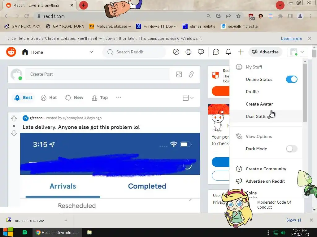The height and width of the screenshot is (237, 317).
Task: Expand memz-trojan.zip download options chevron
Action: click(x=66, y=220)
